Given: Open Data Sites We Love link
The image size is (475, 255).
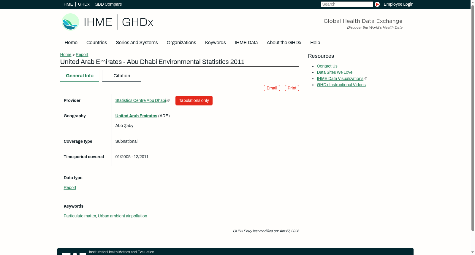Looking at the screenshot, I should [335, 72].
